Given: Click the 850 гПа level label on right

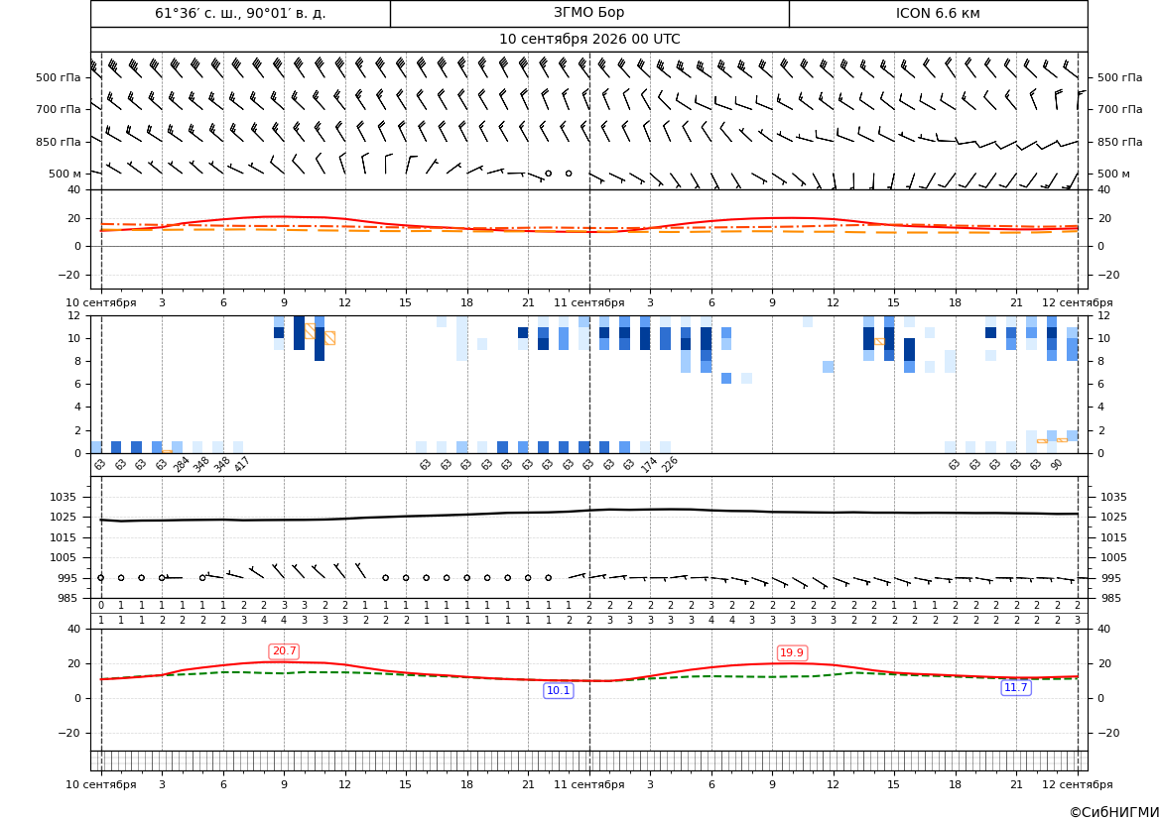Looking at the screenshot, I should pyautogui.click(x=1119, y=142).
